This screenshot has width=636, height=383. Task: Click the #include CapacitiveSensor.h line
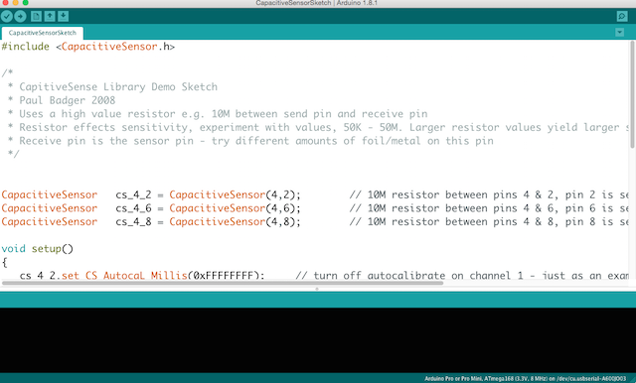pyautogui.click(x=88, y=47)
